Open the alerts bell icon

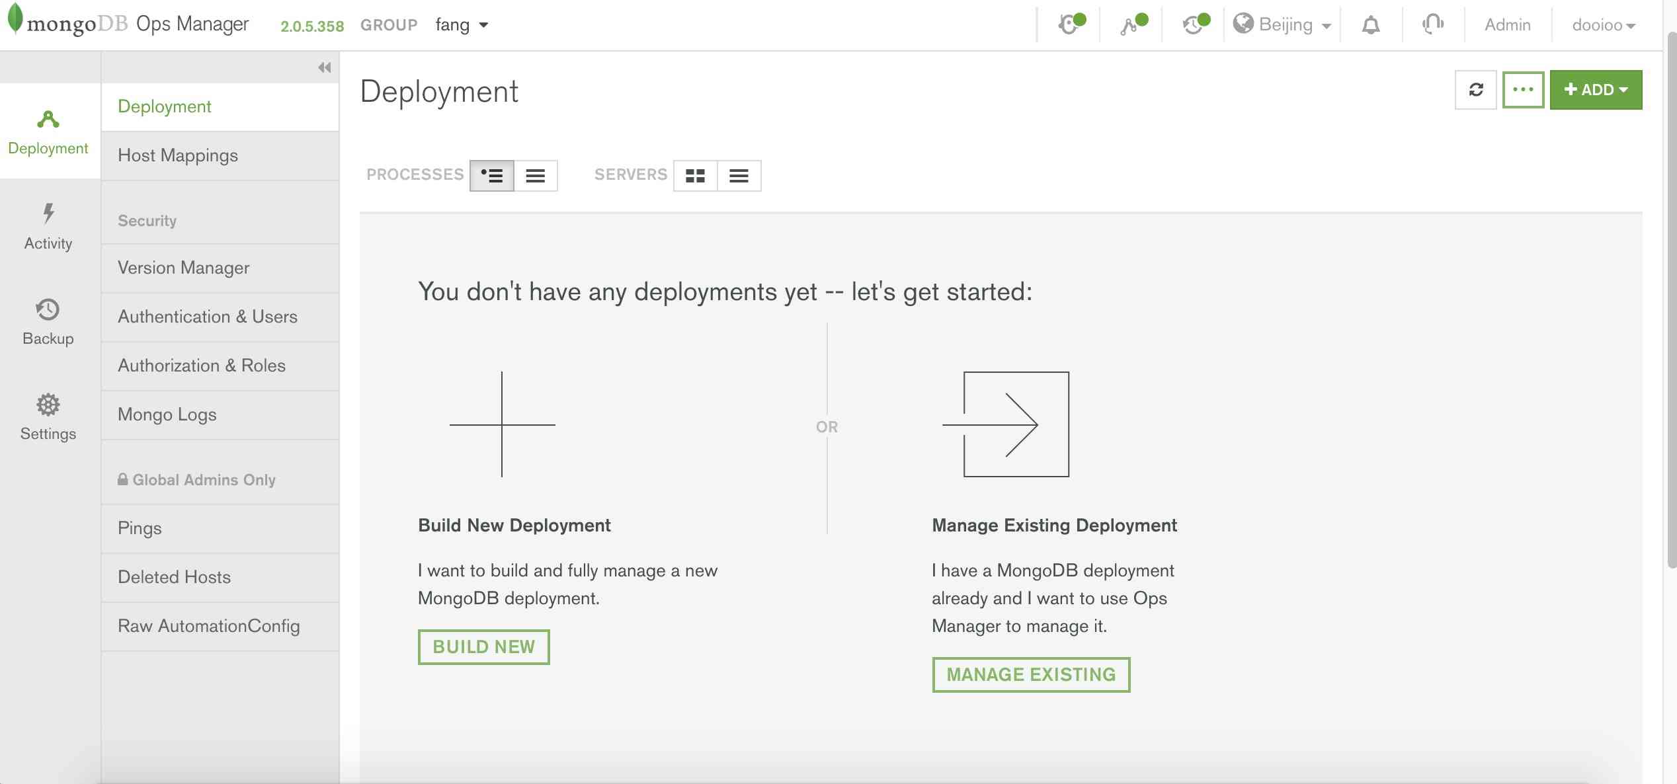(1371, 25)
